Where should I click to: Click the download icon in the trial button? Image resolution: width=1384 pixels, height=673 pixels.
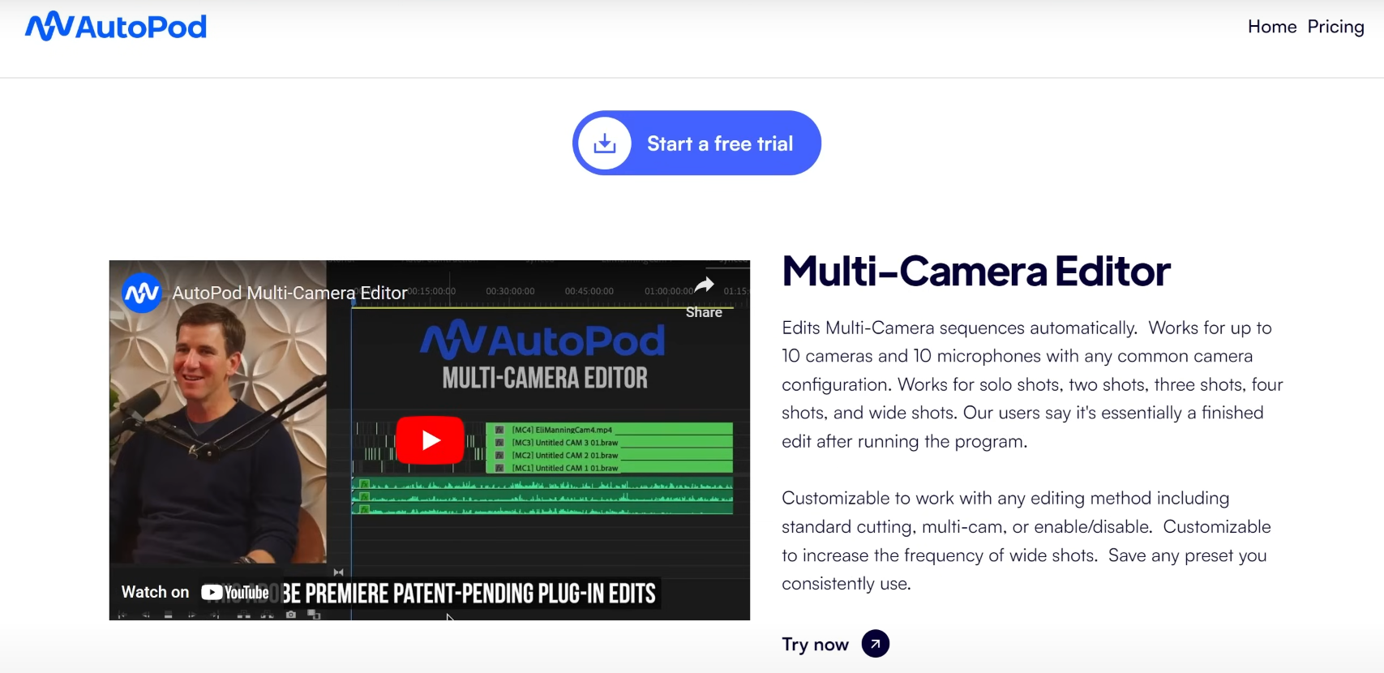pos(605,144)
